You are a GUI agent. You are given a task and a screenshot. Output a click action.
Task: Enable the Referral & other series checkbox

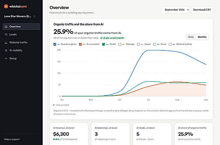pos(170,44)
